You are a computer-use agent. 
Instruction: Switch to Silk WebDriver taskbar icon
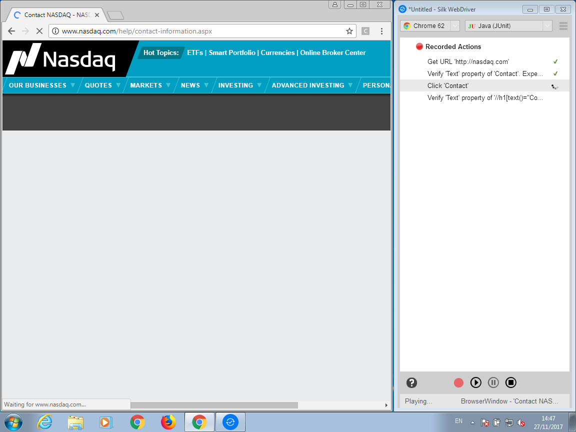230,422
